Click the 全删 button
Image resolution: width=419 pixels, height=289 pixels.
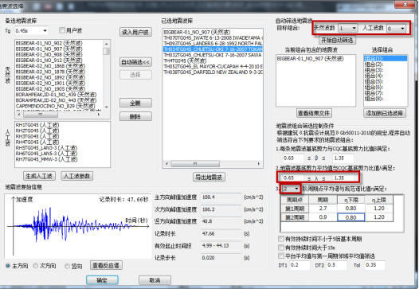(135, 103)
